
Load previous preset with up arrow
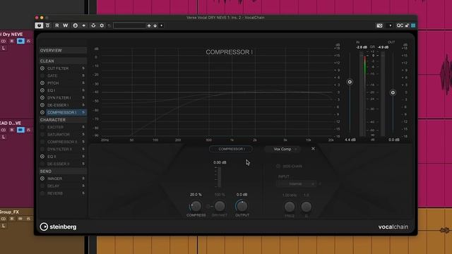[x=149, y=25]
